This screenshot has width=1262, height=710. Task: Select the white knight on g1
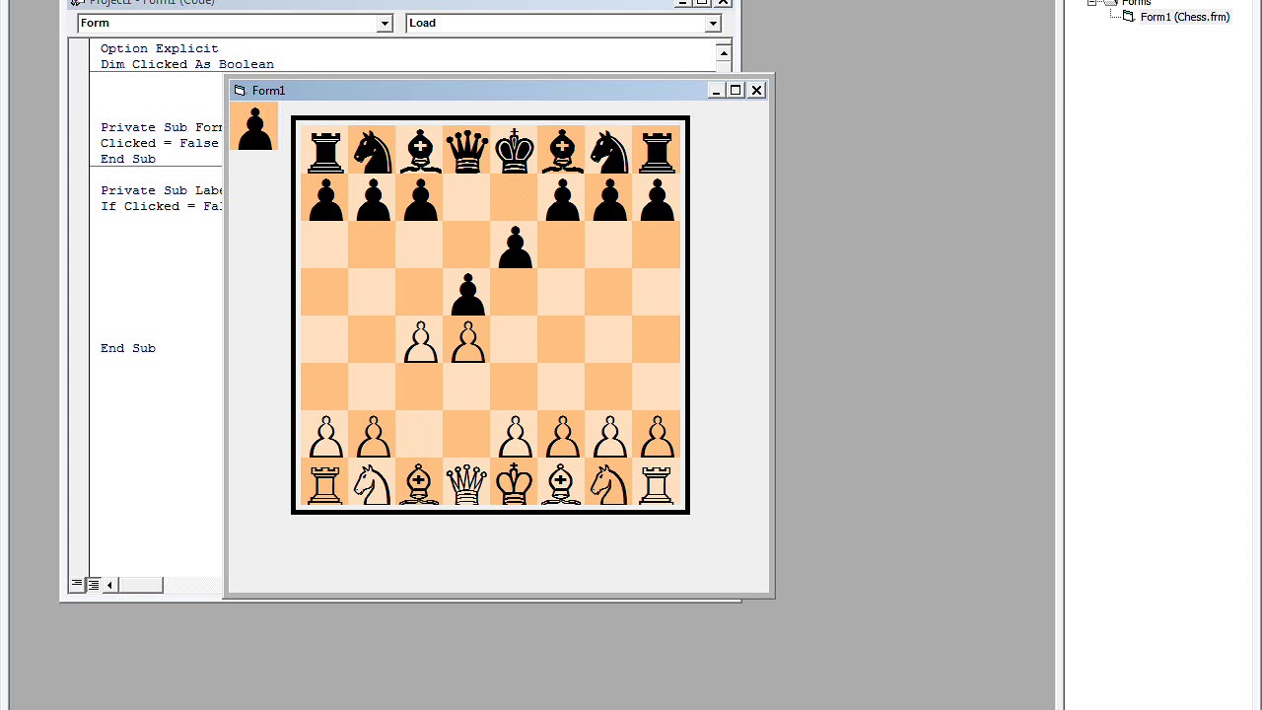click(x=608, y=481)
